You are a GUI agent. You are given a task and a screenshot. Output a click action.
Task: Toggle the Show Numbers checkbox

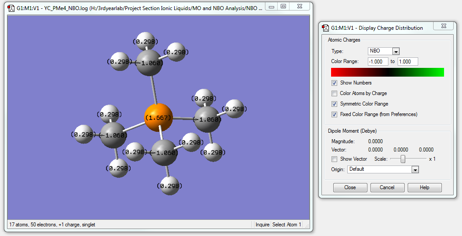click(335, 83)
